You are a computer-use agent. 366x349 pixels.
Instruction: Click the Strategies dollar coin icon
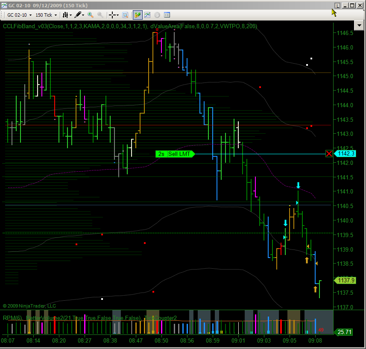[x=157, y=15]
